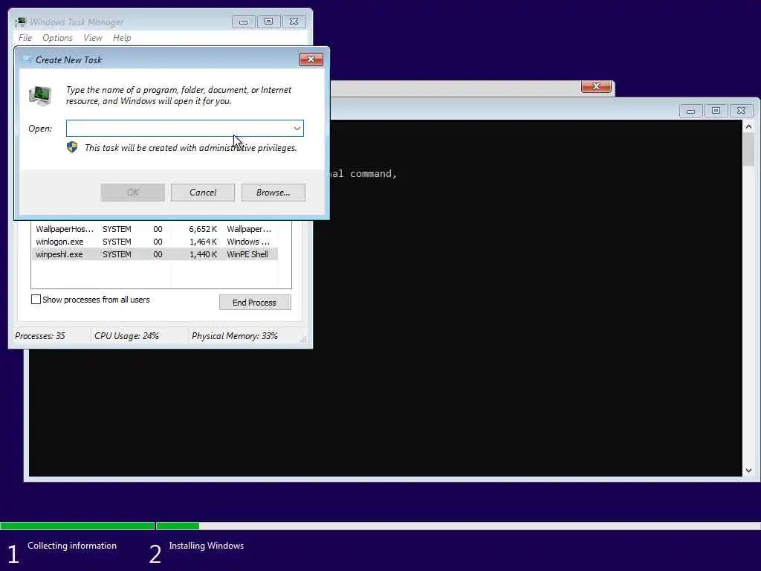Click the installation progress bar

pyautogui.click(x=380, y=526)
